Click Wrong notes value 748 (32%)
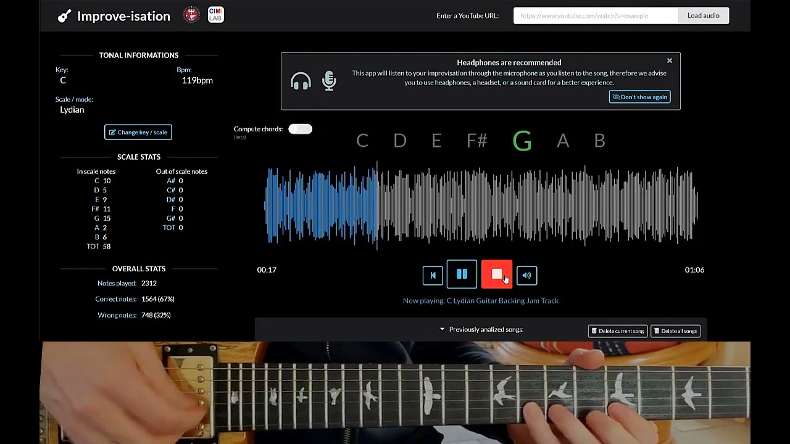Viewport: 790px width, 444px height. [156, 315]
